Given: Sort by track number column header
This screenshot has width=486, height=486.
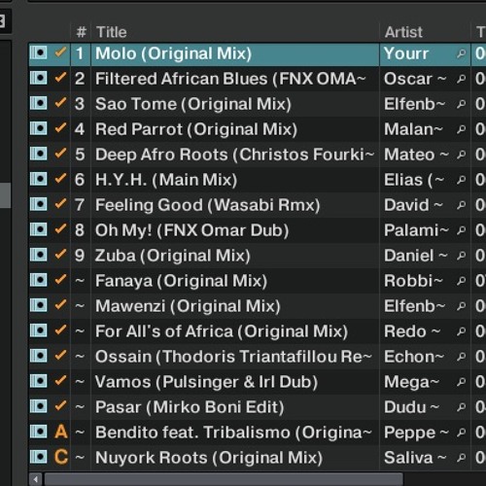Looking at the screenshot, I should point(81,32).
